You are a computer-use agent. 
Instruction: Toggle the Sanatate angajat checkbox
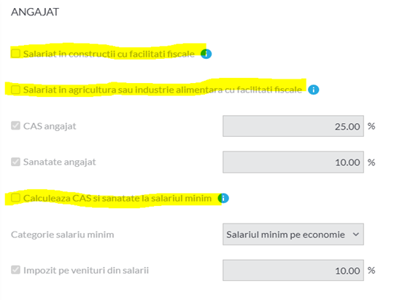click(x=15, y=162)
